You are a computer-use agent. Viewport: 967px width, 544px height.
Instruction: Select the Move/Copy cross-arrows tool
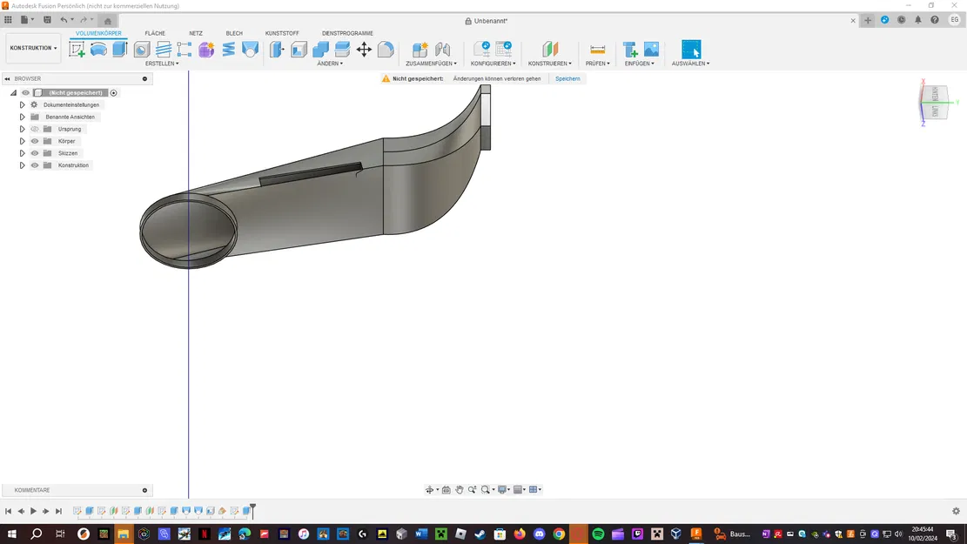(x=364, y=50)
